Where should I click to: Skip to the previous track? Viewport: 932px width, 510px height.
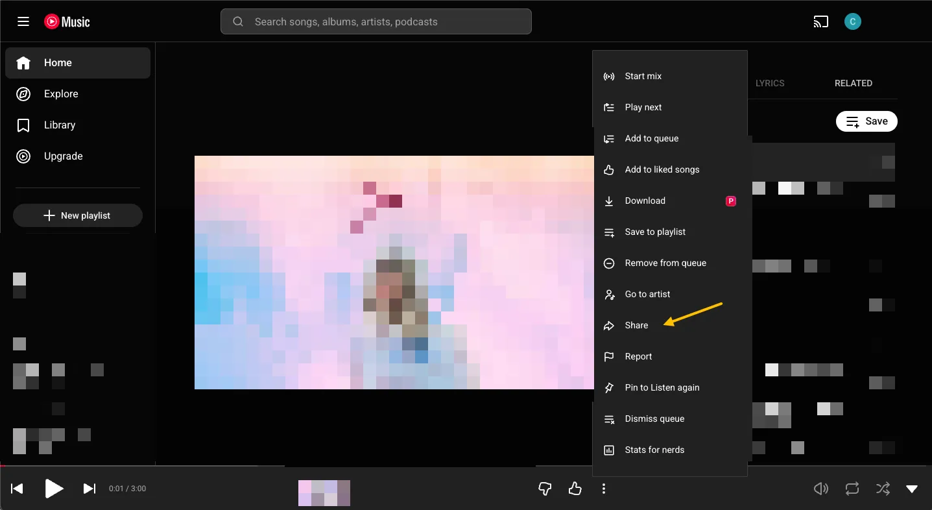click(18, 489)
